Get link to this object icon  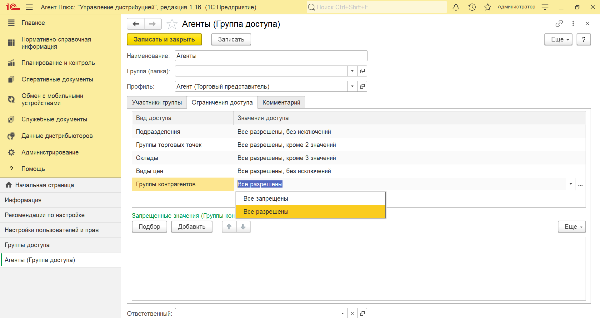pyautogui.click(x=559, y=23)
